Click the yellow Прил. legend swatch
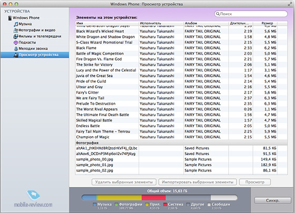Image resolution: width=295 pixels, height=213 pixels. (147, 205)
